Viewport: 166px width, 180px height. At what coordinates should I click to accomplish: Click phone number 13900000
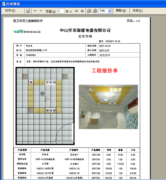tap(31, 55)
